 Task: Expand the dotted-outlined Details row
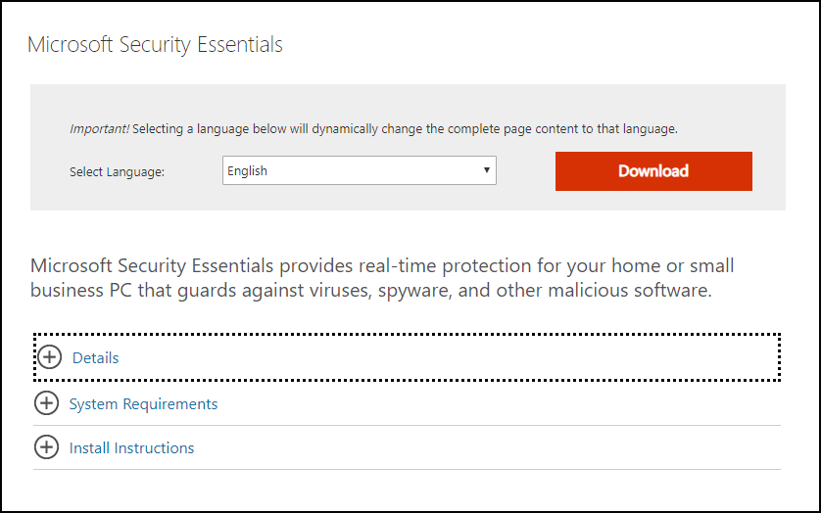[407, 357]
